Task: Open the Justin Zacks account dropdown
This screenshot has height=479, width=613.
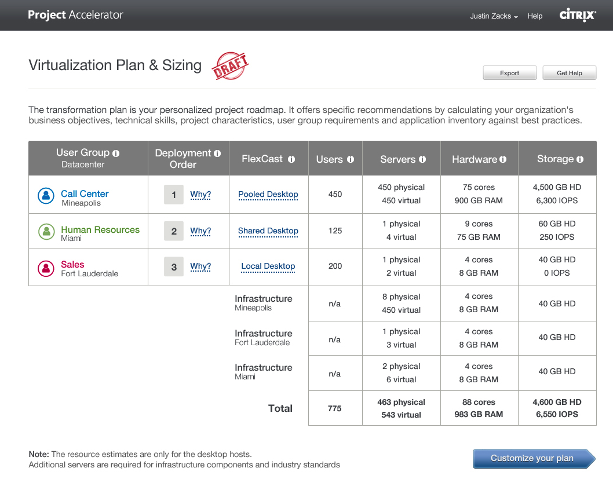Action: [x=494, y=16]
